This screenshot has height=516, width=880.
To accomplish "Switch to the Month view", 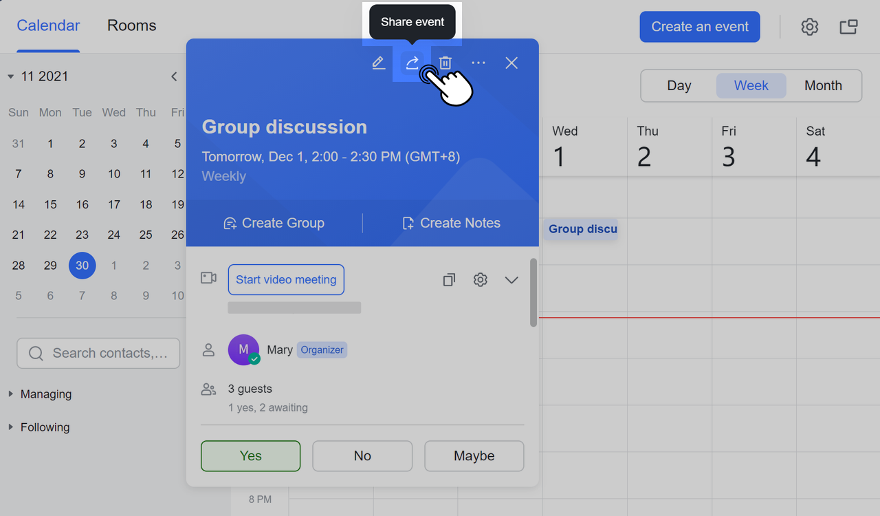I will [x=823, y=86].
